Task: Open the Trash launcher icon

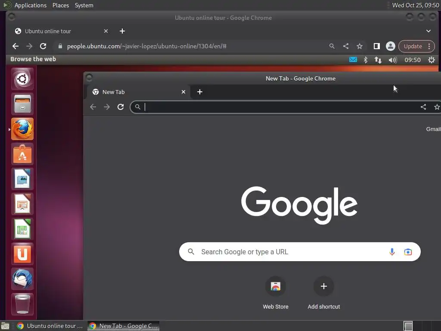Action: [22, 304]
